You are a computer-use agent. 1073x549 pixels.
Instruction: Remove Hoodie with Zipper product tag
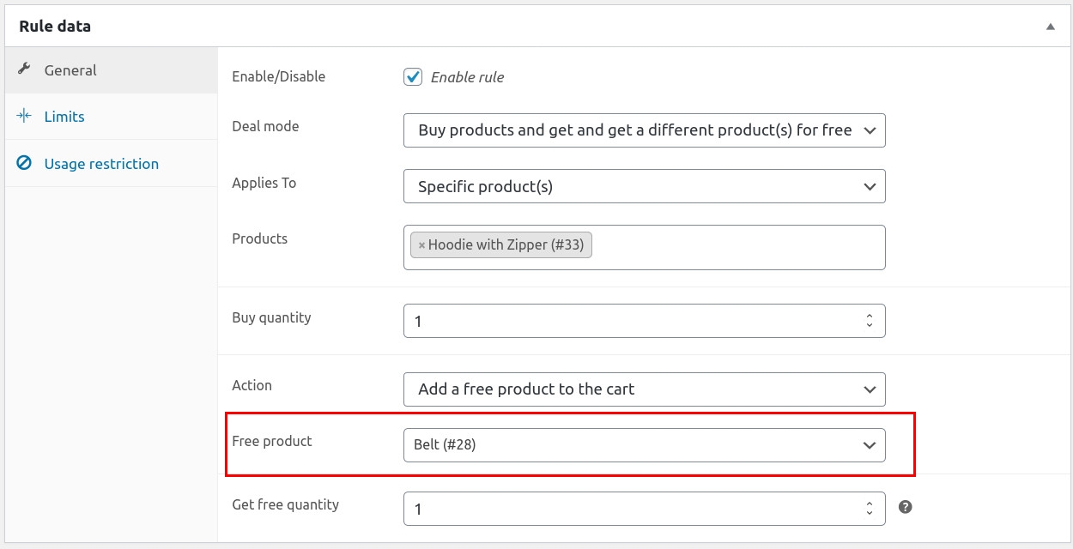421,245
